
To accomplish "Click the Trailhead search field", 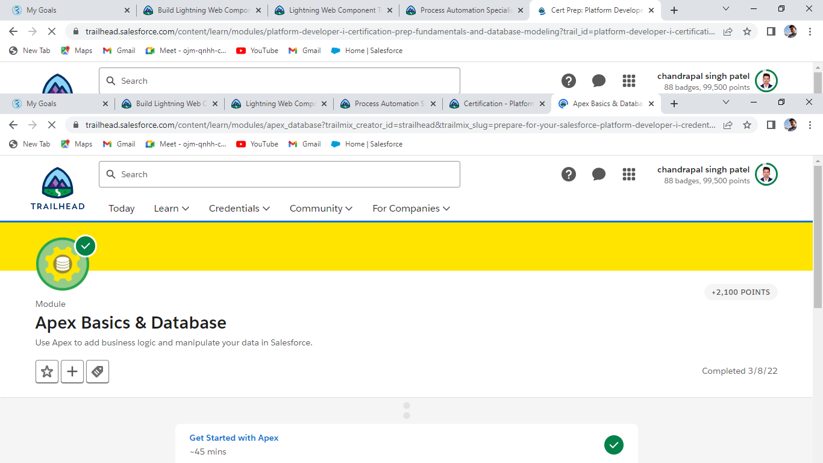I will point(280,174).
